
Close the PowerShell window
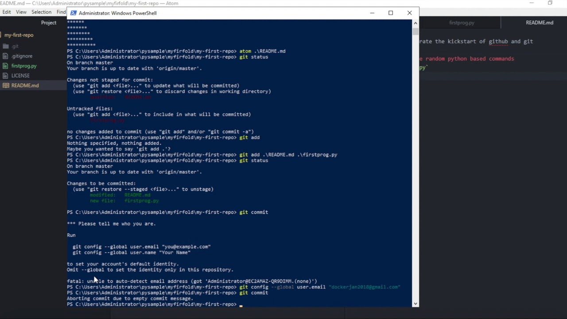[409, 13]
